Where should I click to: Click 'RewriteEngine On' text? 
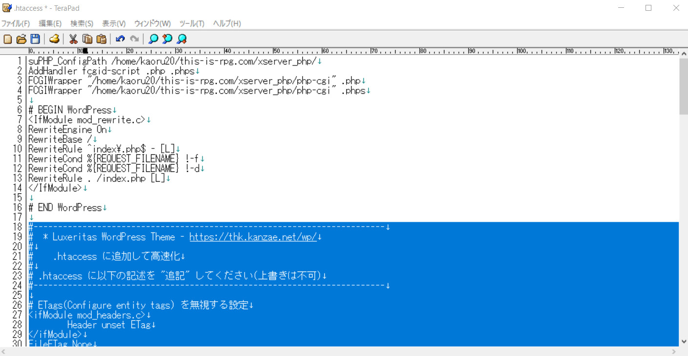67,129
